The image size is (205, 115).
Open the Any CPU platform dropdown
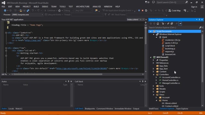pyautogui.click(x=84, y=11)
